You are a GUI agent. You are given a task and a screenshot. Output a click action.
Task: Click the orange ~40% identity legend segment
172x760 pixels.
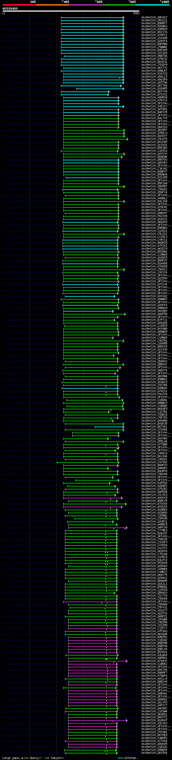coord(53,5)
